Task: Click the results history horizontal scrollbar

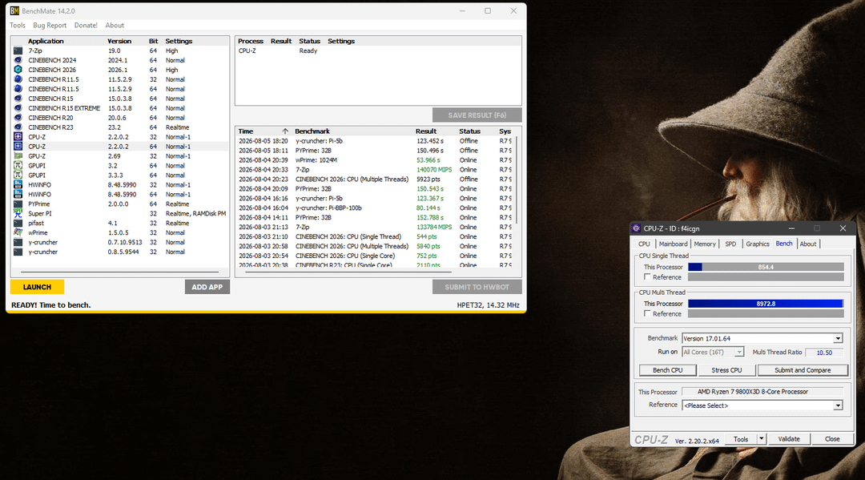Action: [x=348, y=272]
